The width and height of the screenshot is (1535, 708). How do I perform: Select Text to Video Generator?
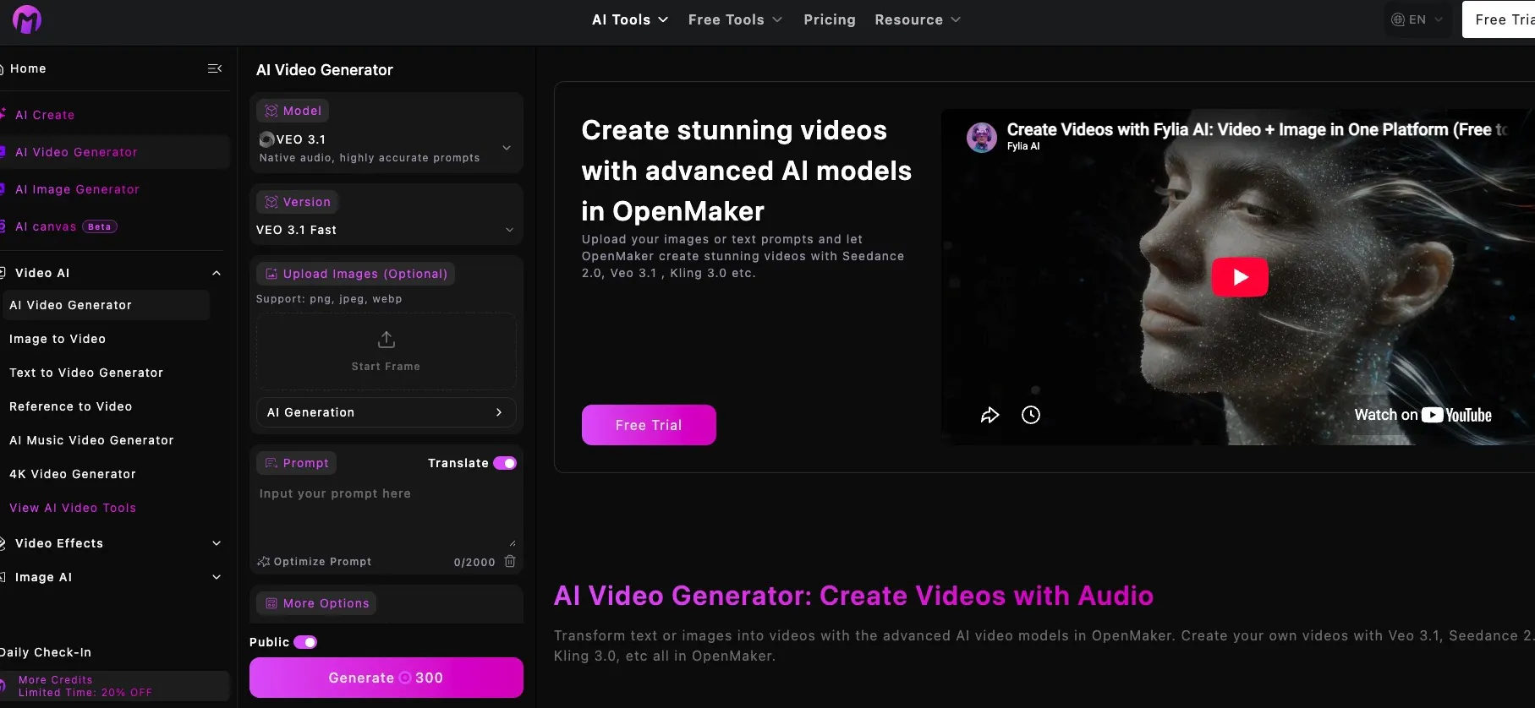(x=86, y=373)
